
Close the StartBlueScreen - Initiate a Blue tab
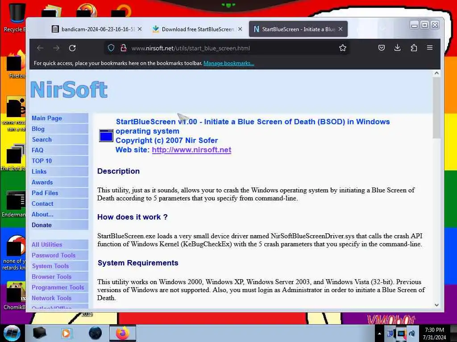(341, 29)
